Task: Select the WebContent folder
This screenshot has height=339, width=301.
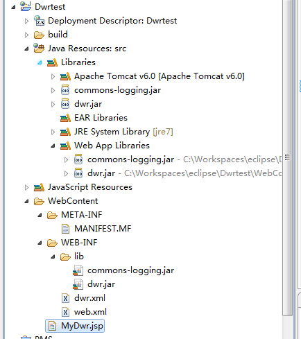Action: pos(73,201)
